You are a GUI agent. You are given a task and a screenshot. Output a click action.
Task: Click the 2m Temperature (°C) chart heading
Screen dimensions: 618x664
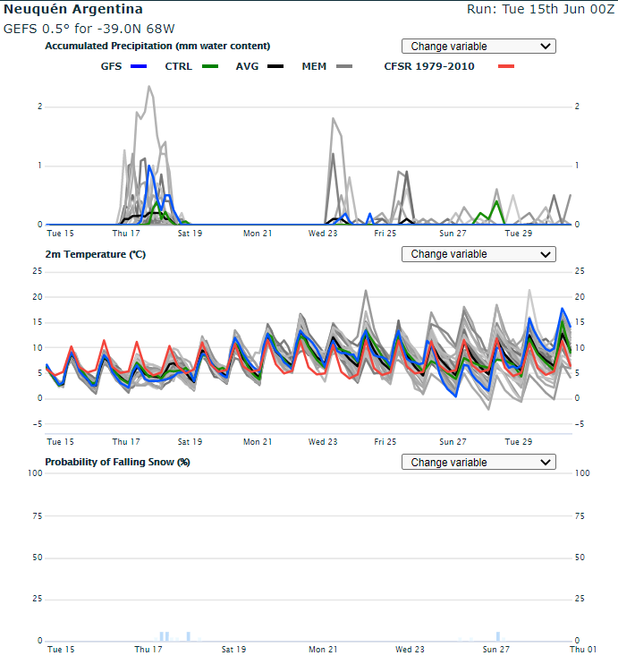tap(95, 254)
